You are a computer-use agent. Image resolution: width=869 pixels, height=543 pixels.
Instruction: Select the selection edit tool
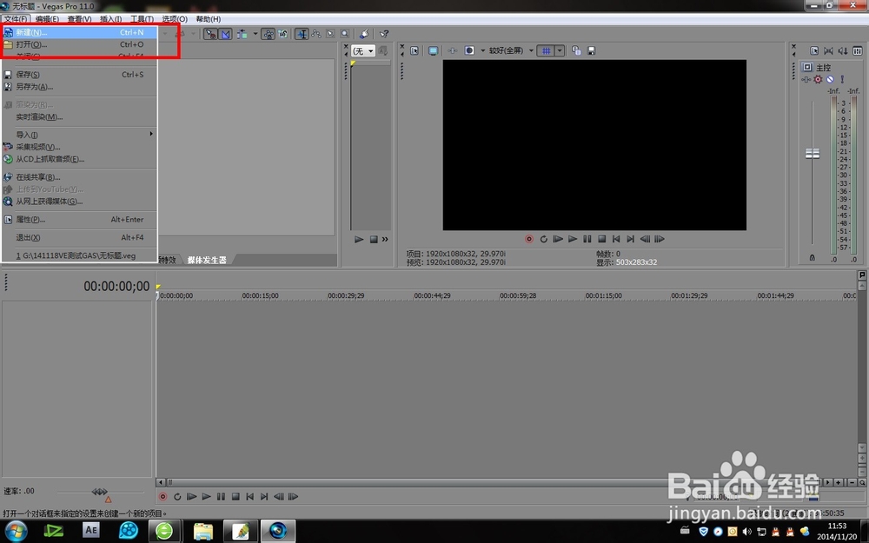[x=331, y=35]
